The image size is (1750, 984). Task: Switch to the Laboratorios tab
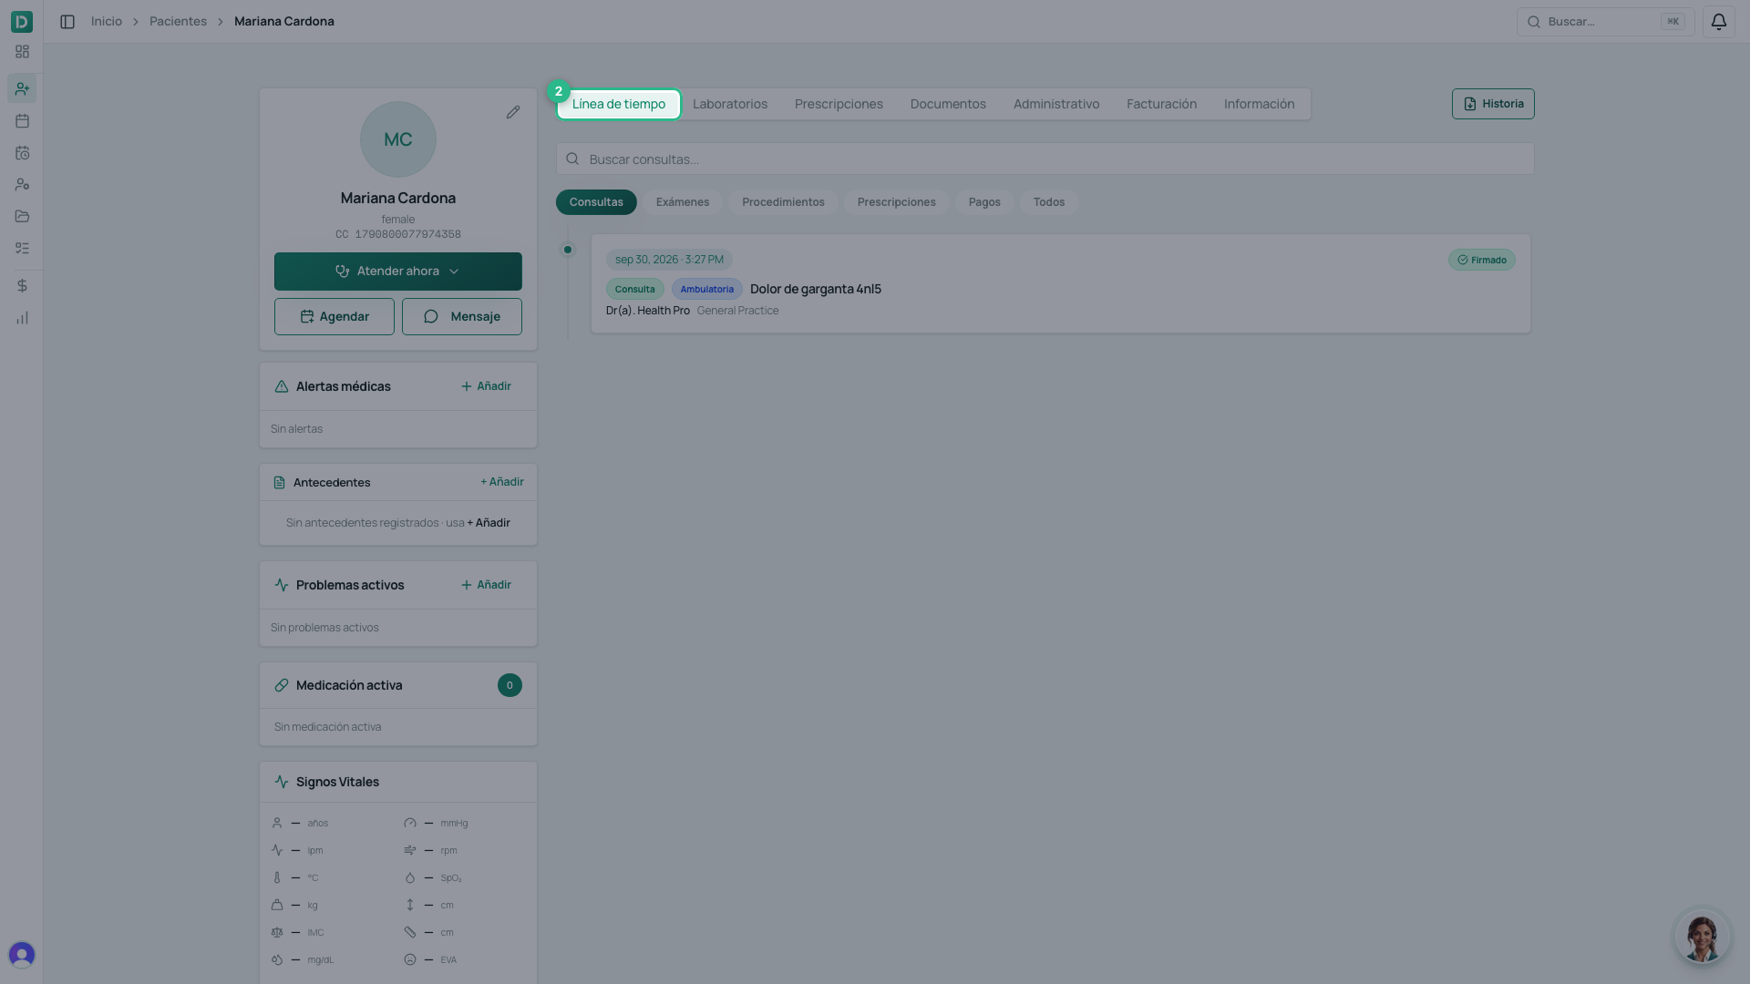(x=730, y=104)
